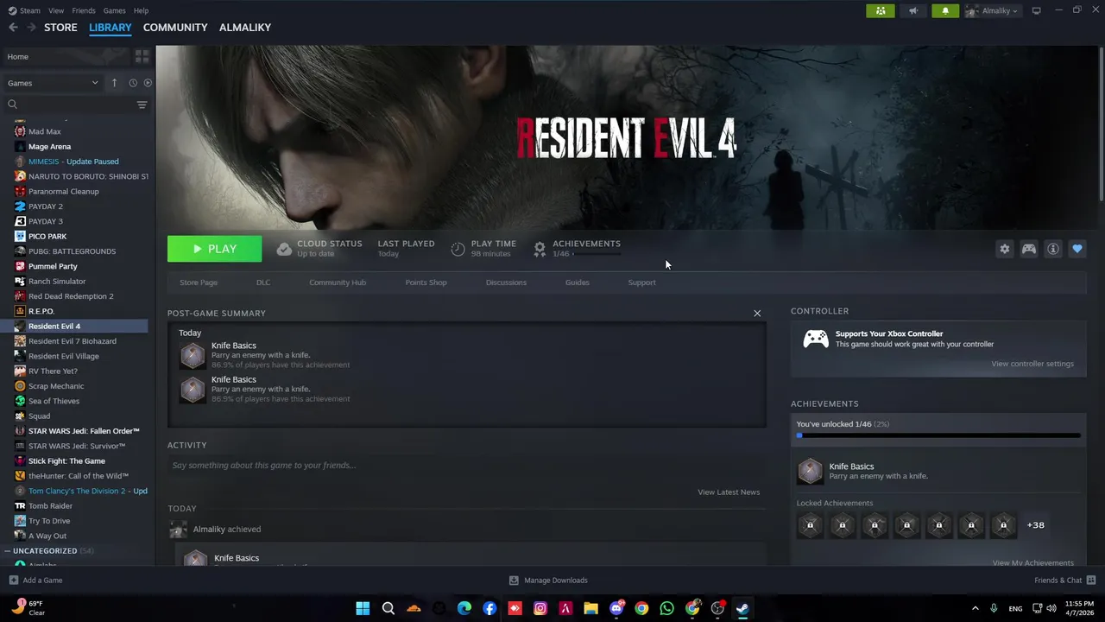The width and height of the screenshot is (1105, 622).
Task: Select Home in the library sidebar
Action: pos(65,56)
